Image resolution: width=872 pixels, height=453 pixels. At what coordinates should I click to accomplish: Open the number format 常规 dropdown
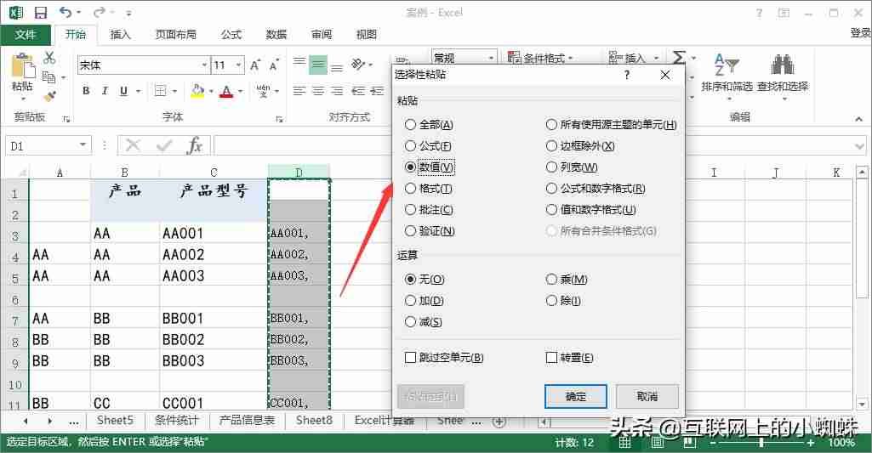point(491,58)
